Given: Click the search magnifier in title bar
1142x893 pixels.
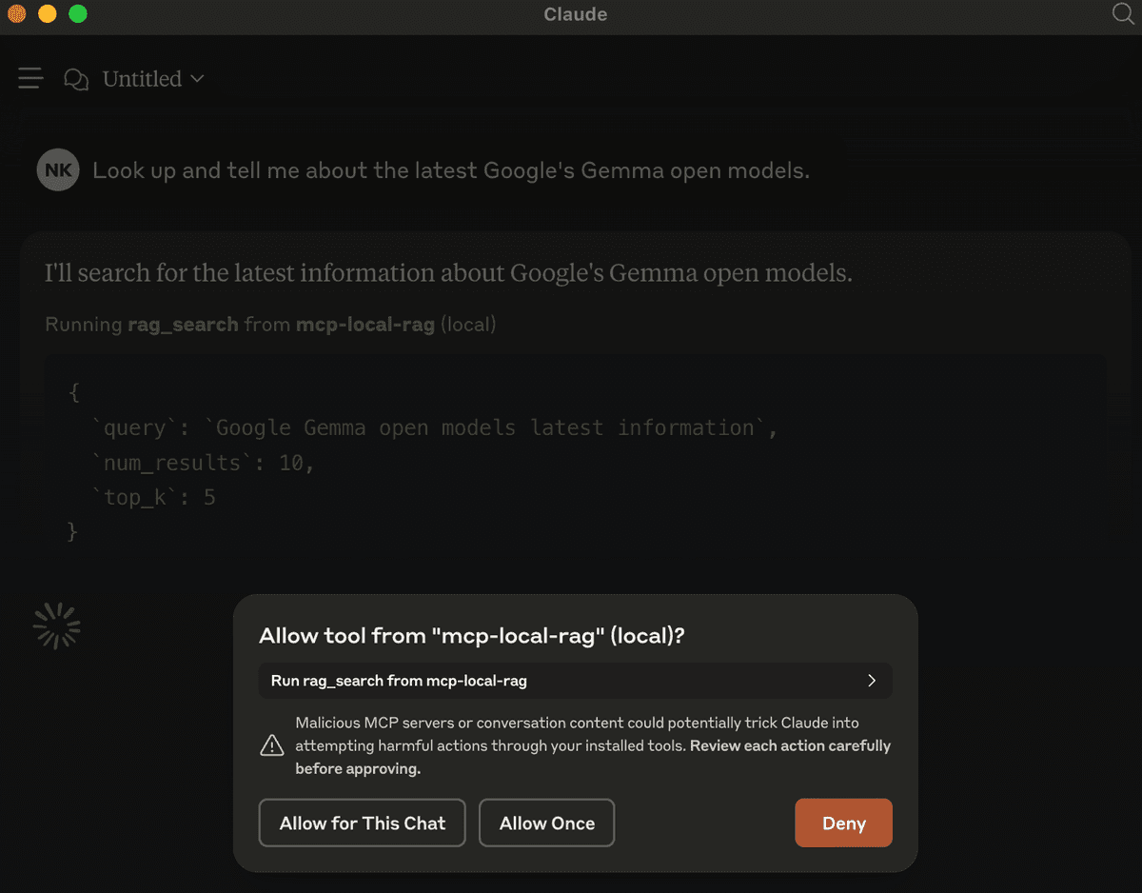Looking at the screenshot, I should 1123,13.
